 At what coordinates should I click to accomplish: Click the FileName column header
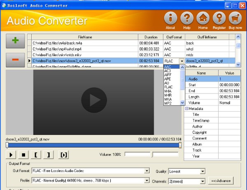pos(85,37)
